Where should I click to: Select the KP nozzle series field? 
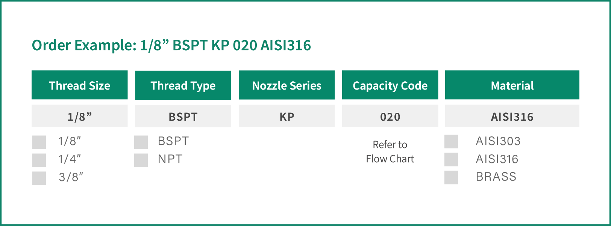pos(287,116)
